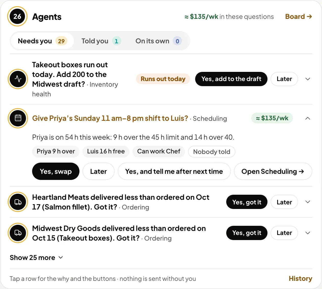The width and height of the screenshot is (322, 289).
Task: Open Scheduling from the shift row
Action: 273,171
